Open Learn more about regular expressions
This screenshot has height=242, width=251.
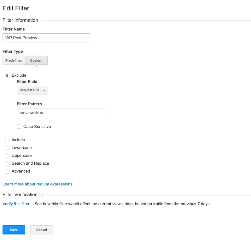[38, 184]
